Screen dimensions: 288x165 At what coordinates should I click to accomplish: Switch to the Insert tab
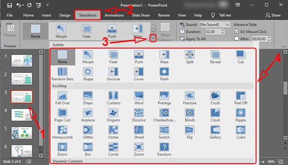pyautogui.click(x=46, y=15)
